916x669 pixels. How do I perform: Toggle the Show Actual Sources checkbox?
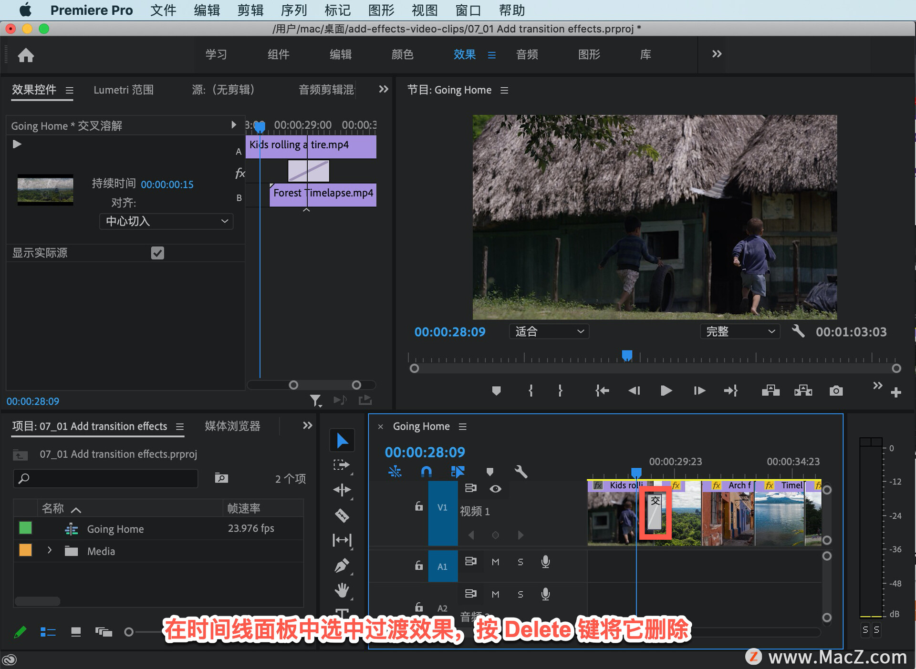point(157,253)
